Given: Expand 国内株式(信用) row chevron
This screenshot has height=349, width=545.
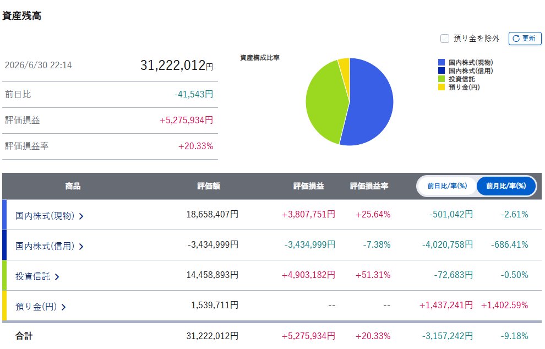Looking at the screenshot, I should coord(81,247).
